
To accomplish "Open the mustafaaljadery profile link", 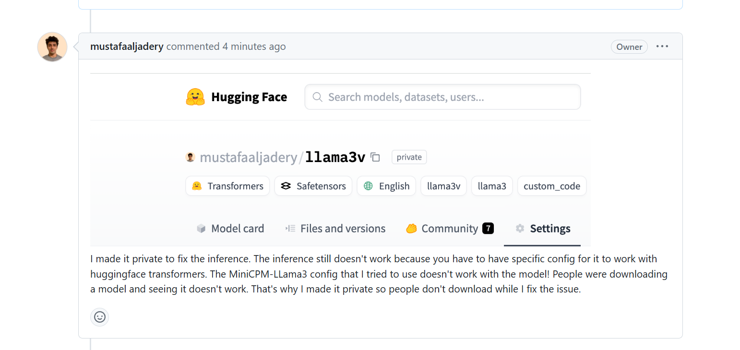I will coord(127,47).
